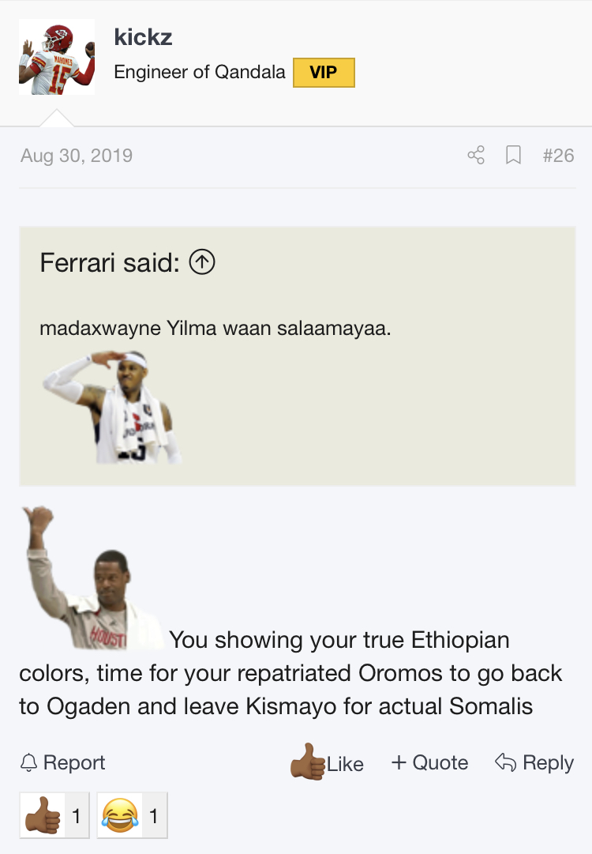Like the post with the thumbs-up

327,762
